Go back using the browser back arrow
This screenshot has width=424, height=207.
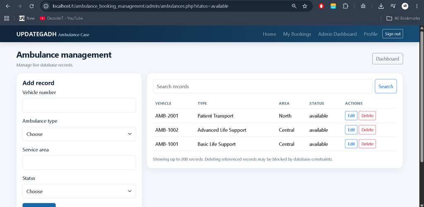coord(8,6)
